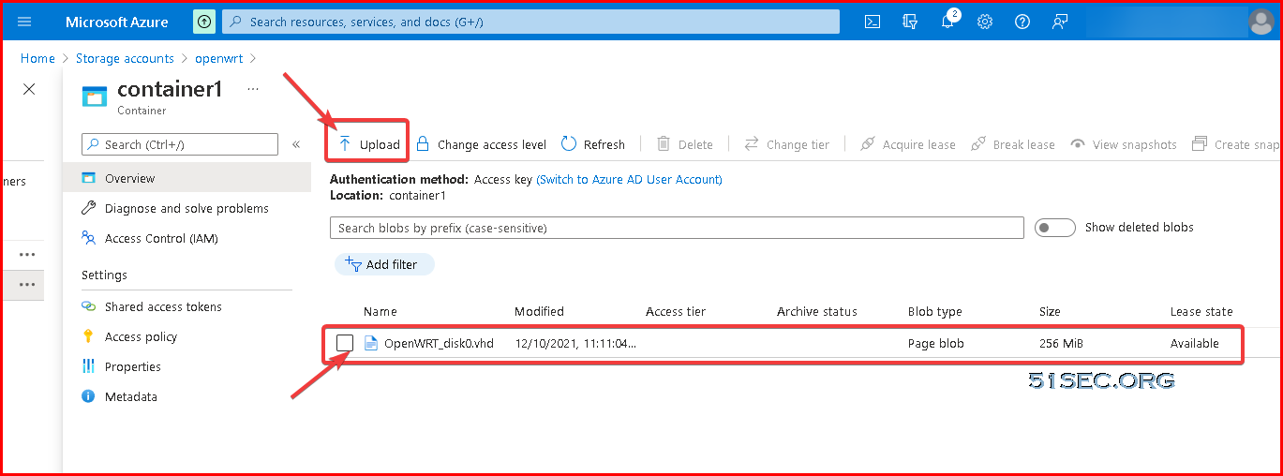
Task: Check the OpenWRT_disk0.vhd row checkbox
Action: point(345,343)
